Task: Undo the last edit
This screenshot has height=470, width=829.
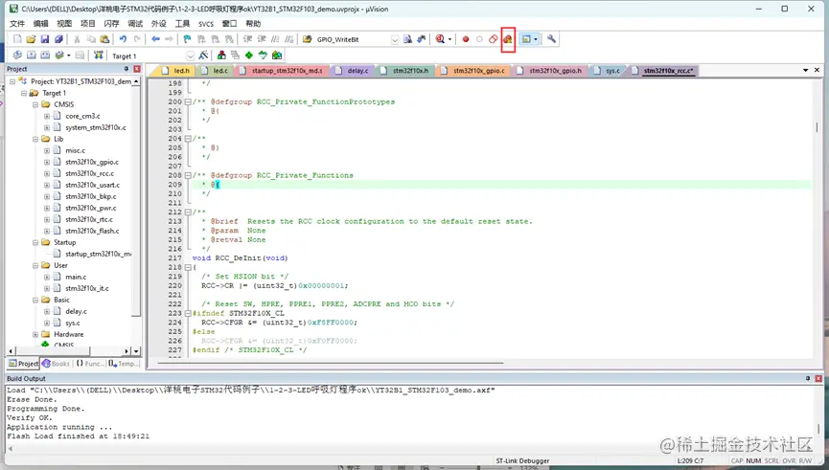Action: pos(123,39)
